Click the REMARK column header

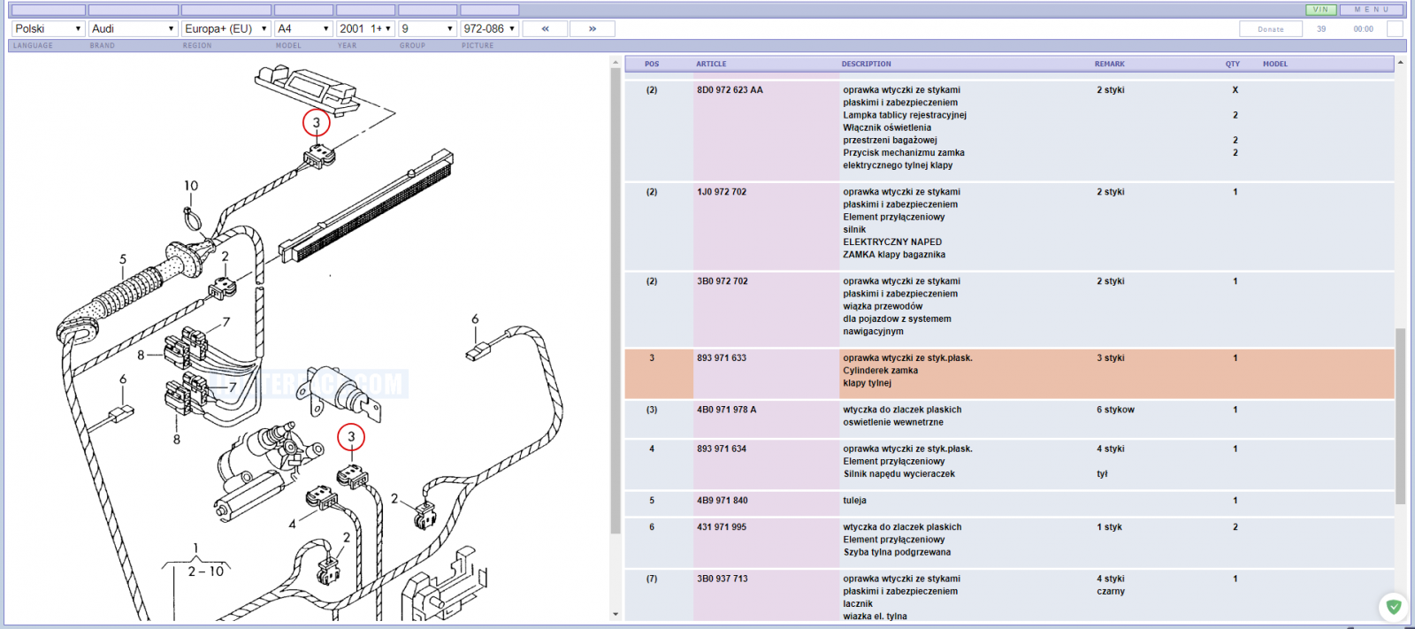point(1110,64)
